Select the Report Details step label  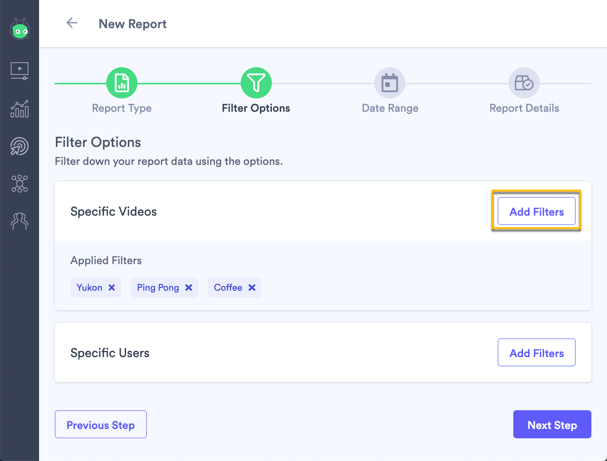point(524,108)
